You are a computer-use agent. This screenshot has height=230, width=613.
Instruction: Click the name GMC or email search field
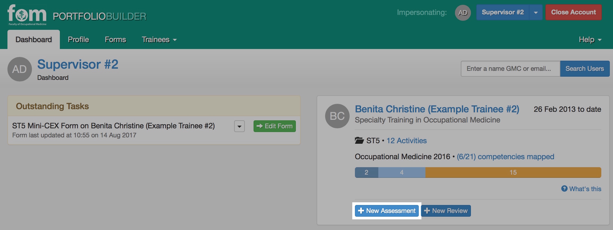coord(511,69)
